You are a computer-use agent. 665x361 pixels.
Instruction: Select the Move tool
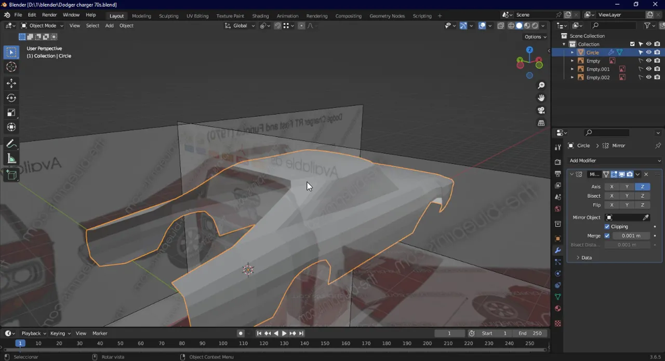pyautogui.click(x=11, y=83)
